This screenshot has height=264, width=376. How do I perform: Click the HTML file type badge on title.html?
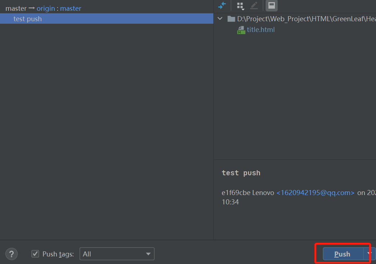[x=240, y=31]
